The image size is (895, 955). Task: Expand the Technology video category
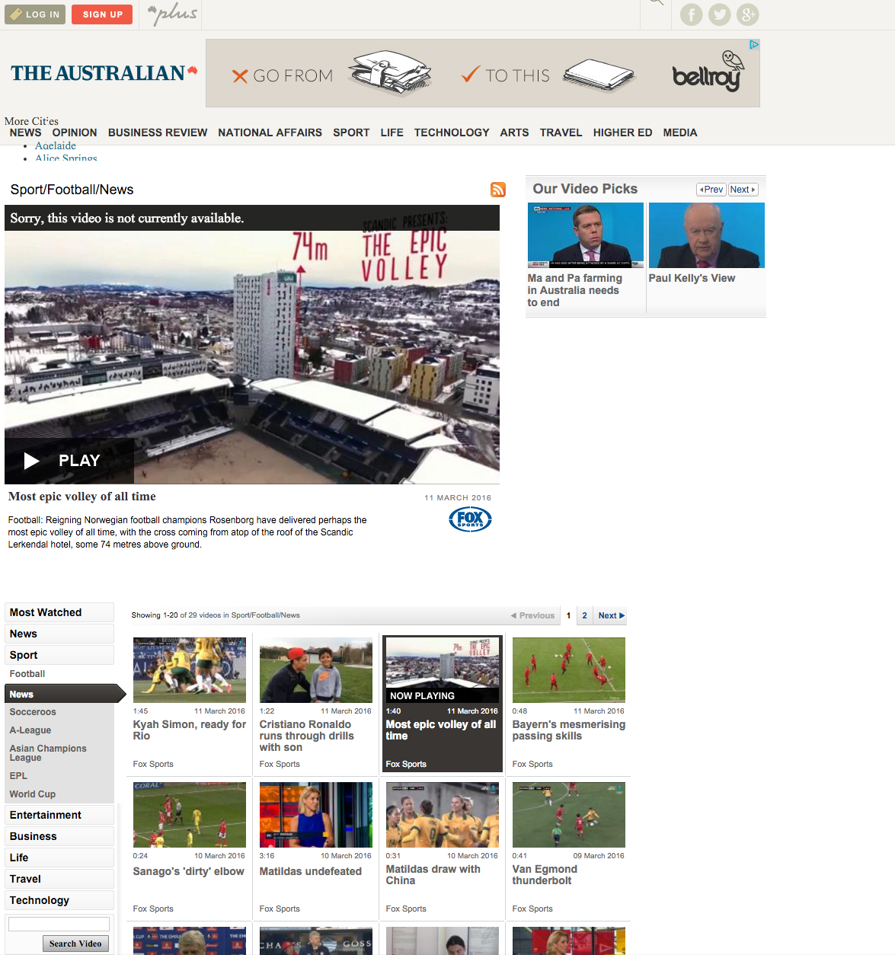[59, 900]
